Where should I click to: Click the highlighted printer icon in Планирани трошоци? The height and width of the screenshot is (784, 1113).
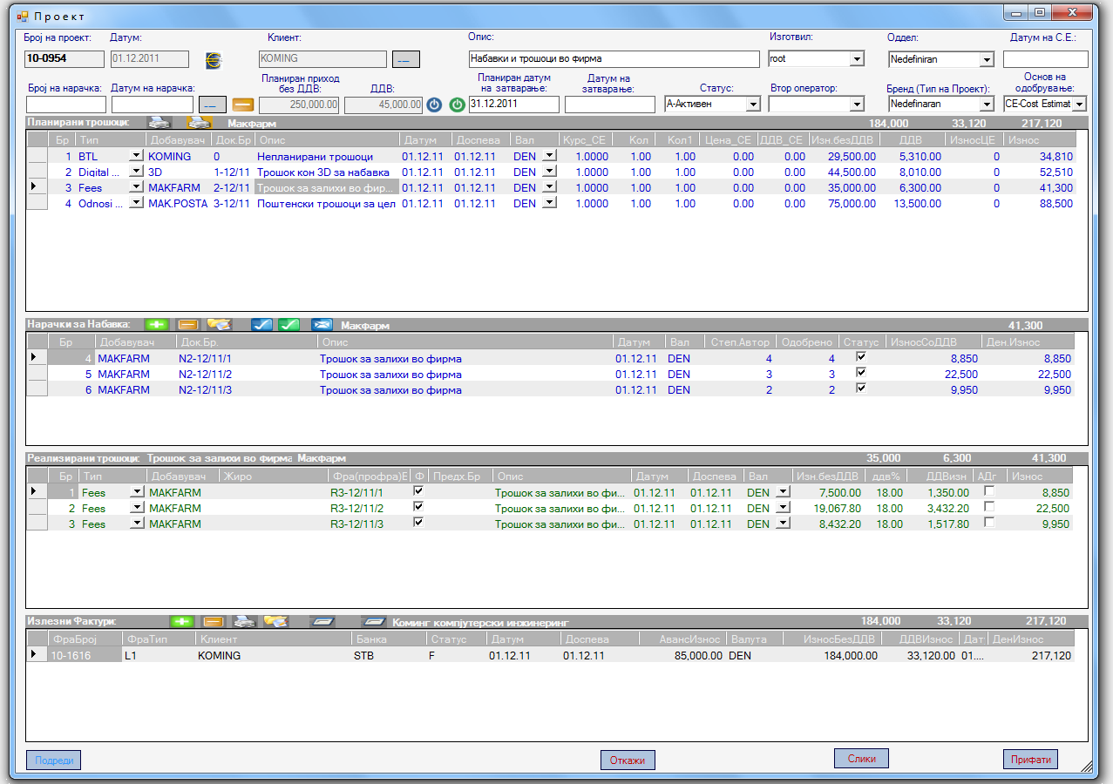[200, 123]
